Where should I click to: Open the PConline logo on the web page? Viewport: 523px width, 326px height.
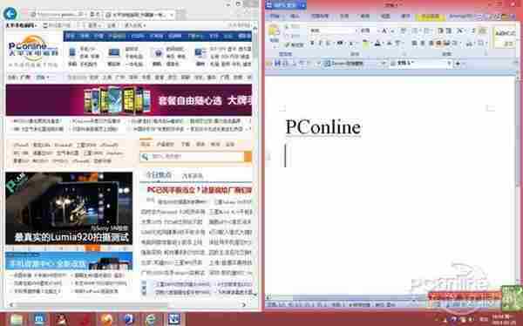(33, 51)
